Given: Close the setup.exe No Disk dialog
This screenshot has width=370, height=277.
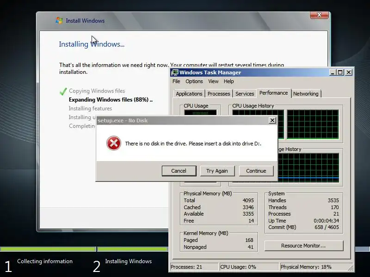Looking at the screenshot, I should click(272, 120).
